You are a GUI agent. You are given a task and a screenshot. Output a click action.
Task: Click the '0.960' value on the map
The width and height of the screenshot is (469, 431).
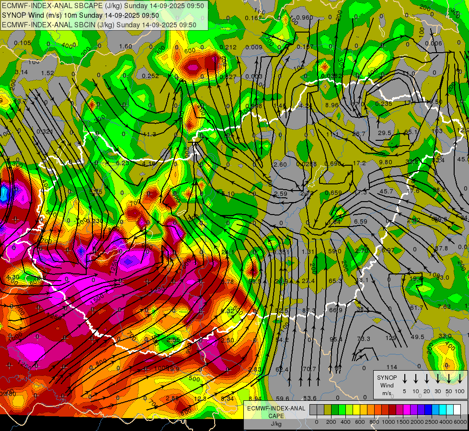(305, 17)
